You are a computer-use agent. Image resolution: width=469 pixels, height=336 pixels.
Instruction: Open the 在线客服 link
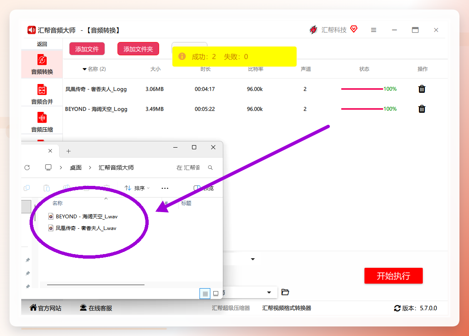coord(96,308)
